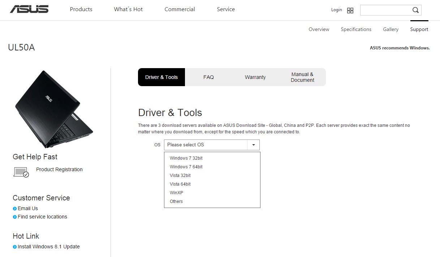Open Find service locations link
The width and height of the screenshot is (440, 257).
[42, 217]
